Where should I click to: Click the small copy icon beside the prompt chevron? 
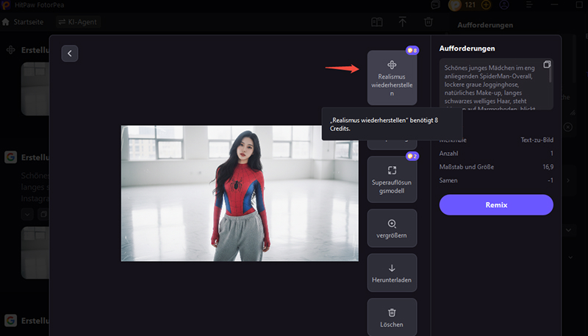click(x=43, y=214)
